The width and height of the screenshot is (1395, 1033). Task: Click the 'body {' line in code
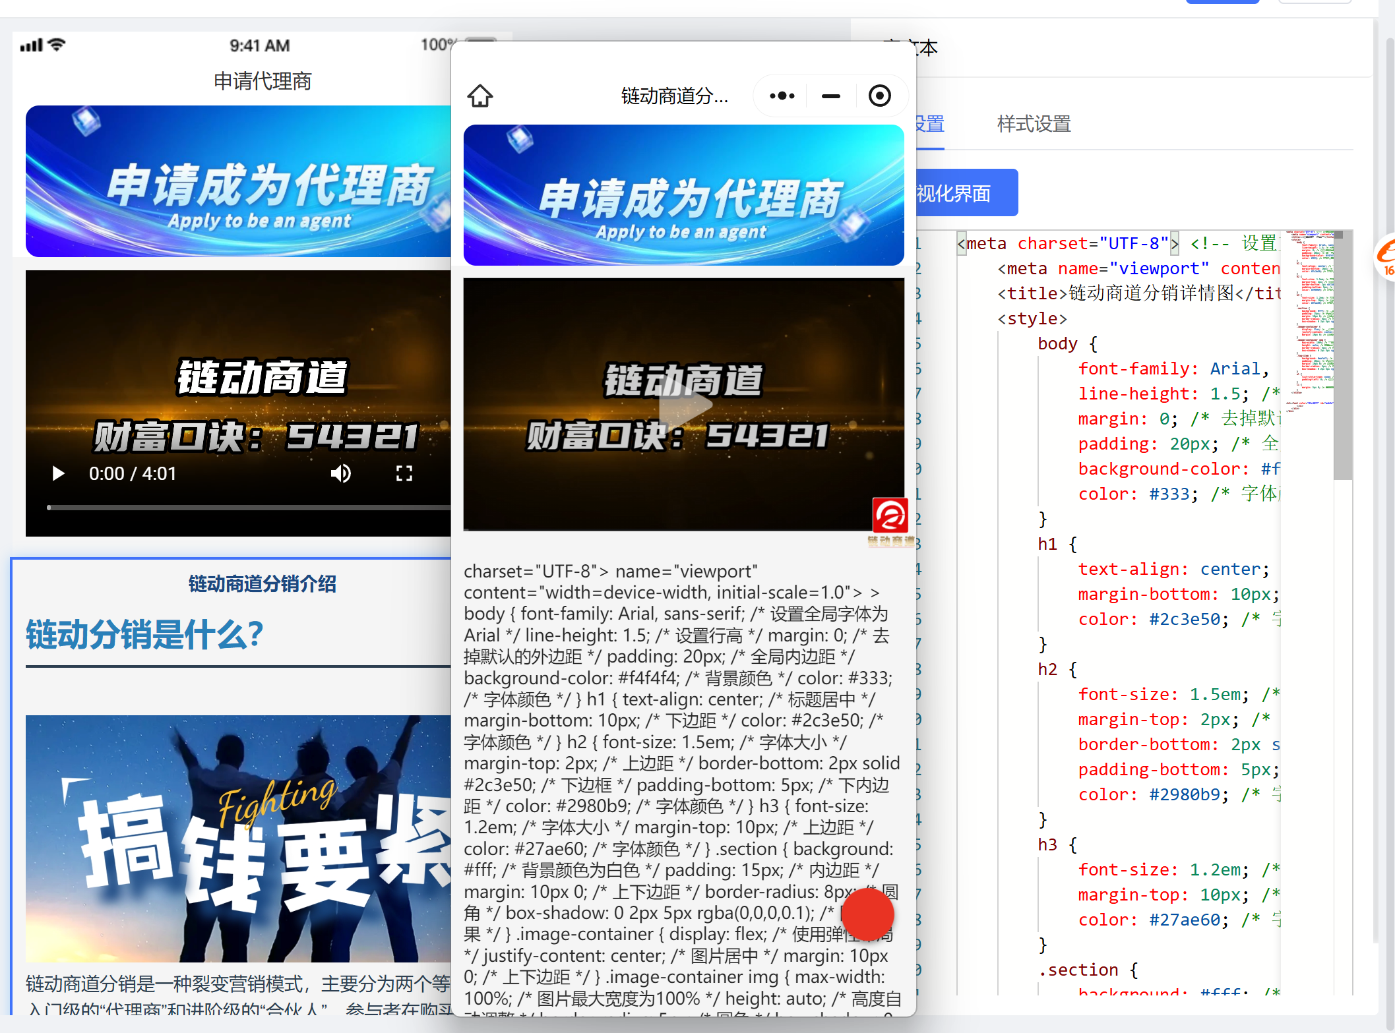click(1067, 343)
